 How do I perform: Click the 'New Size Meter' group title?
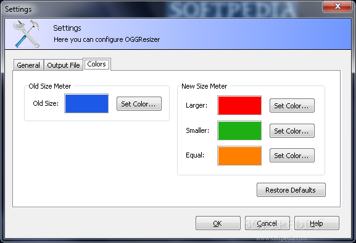point(204,86)
